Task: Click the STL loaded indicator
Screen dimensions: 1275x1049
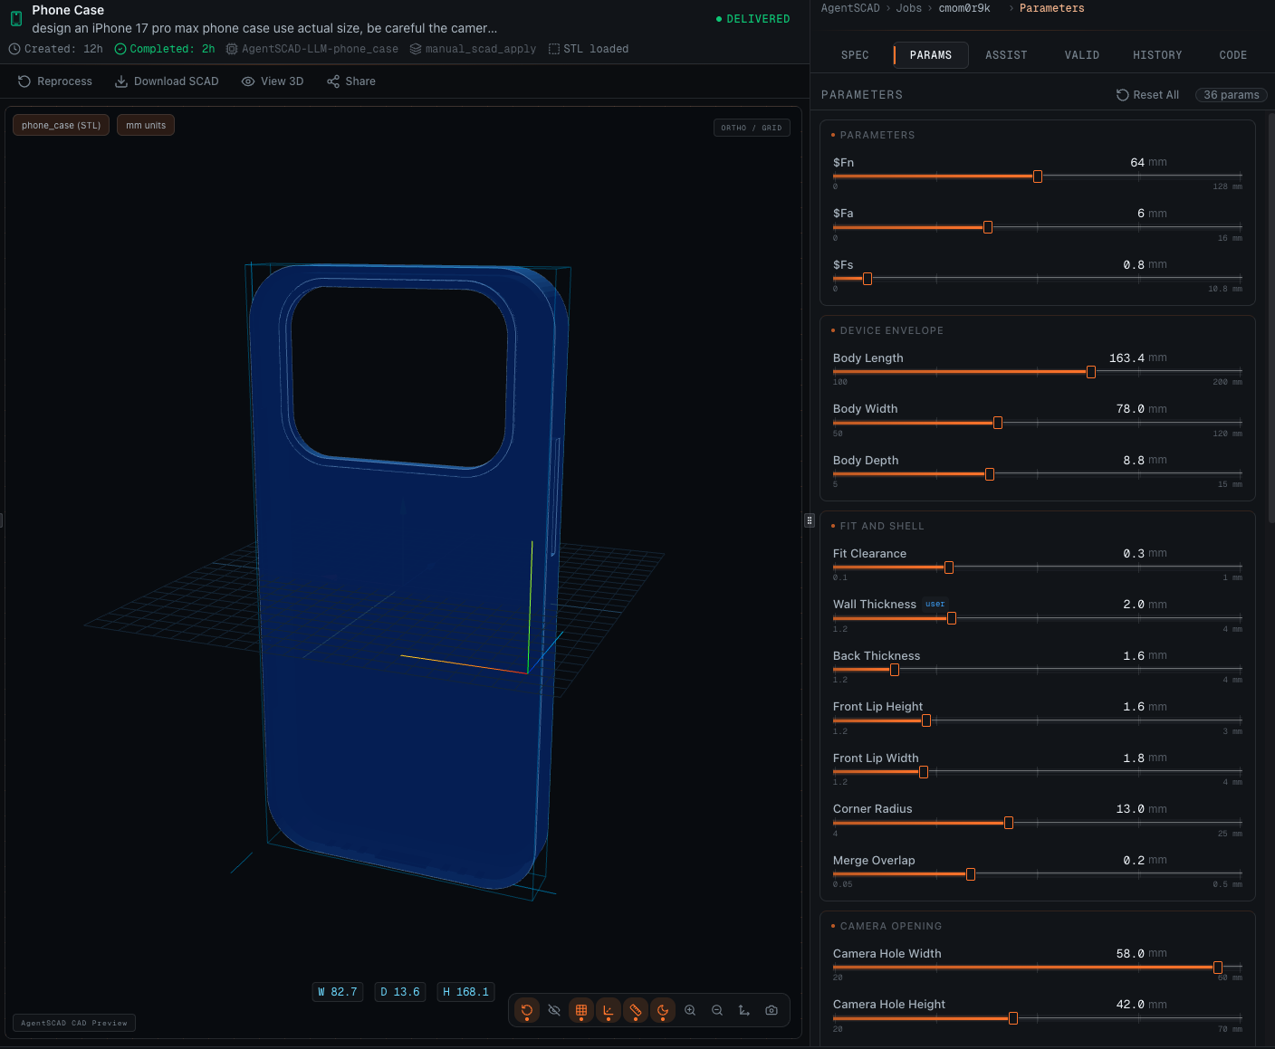Action: [x=589, y=49]
